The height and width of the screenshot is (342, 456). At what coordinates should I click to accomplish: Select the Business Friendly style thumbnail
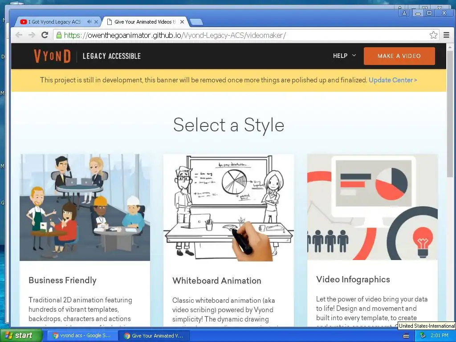(85, 208)
